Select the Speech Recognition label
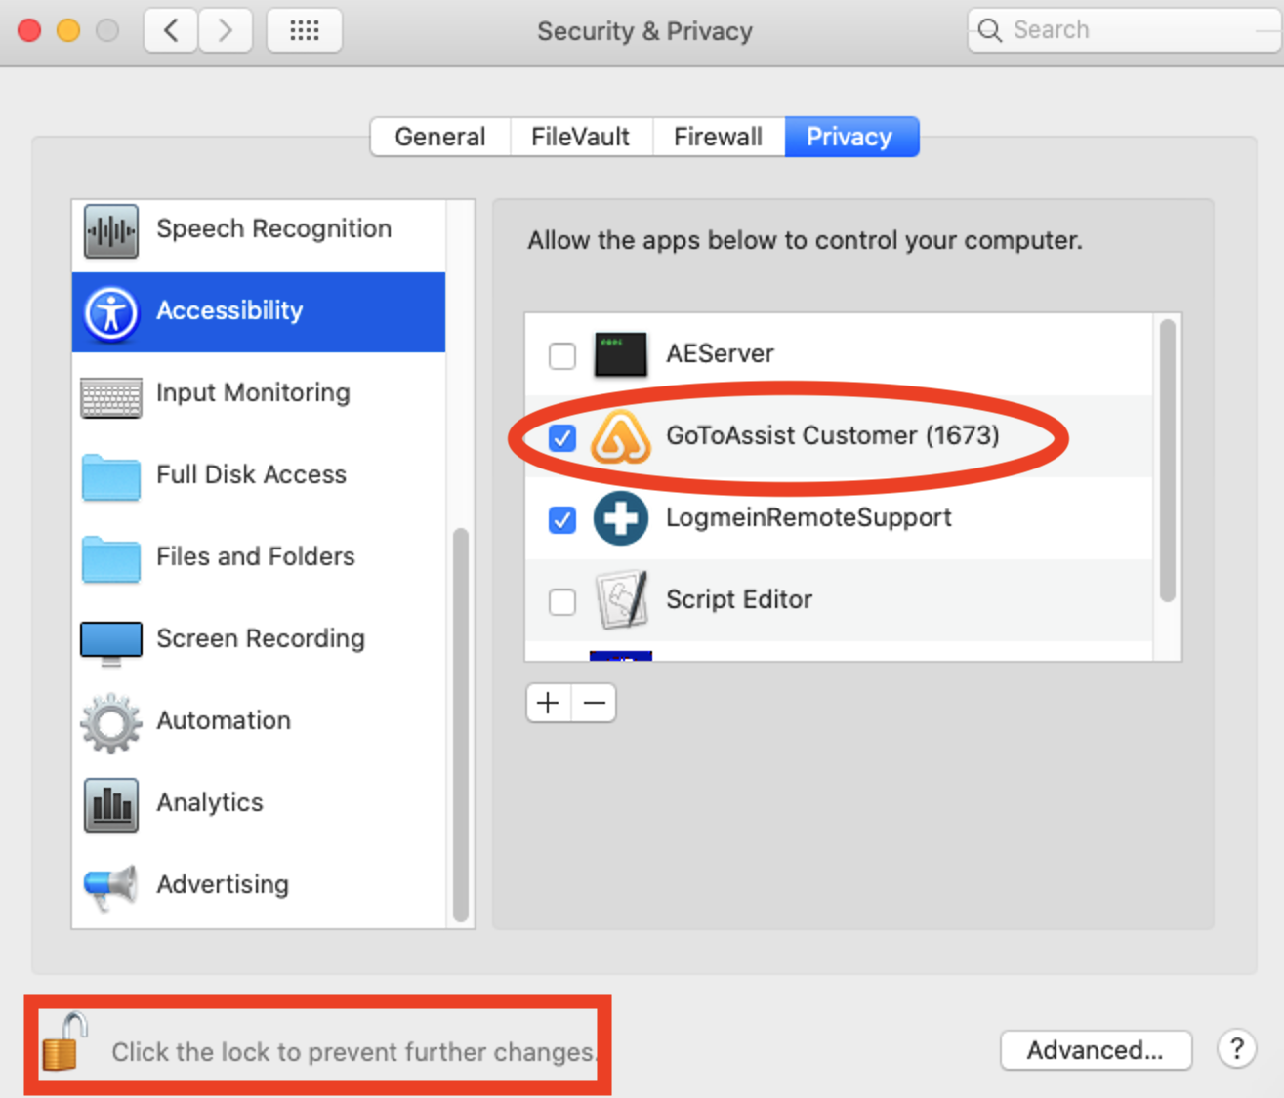Image resolution: width=1284 pixels, height=1098 pixels. point(273,228)
